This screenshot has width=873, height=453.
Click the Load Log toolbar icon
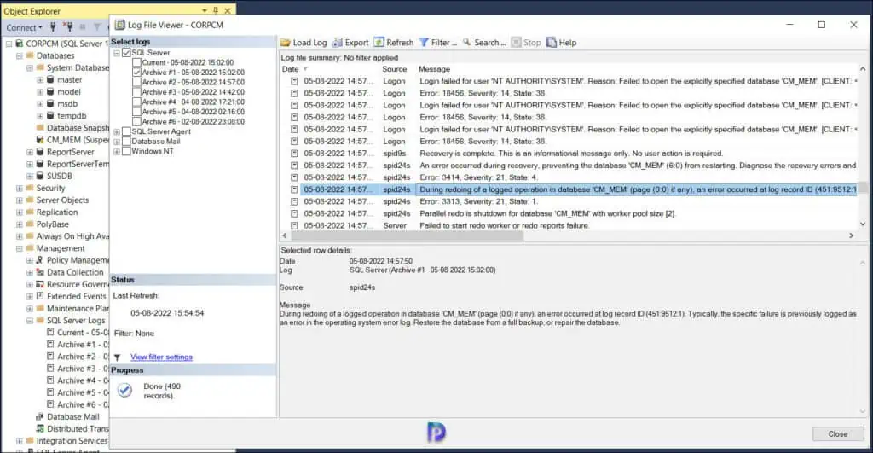pos(285,43)
